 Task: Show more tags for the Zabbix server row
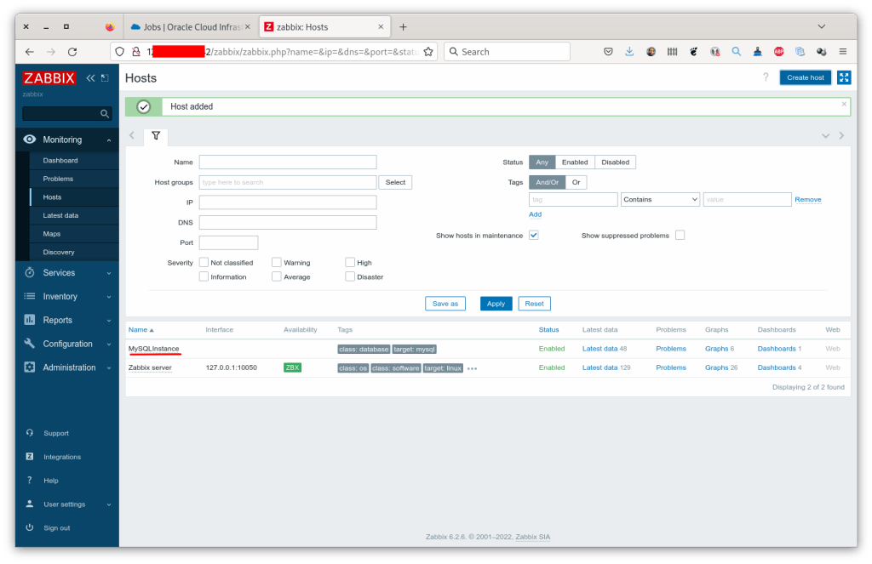472,368
